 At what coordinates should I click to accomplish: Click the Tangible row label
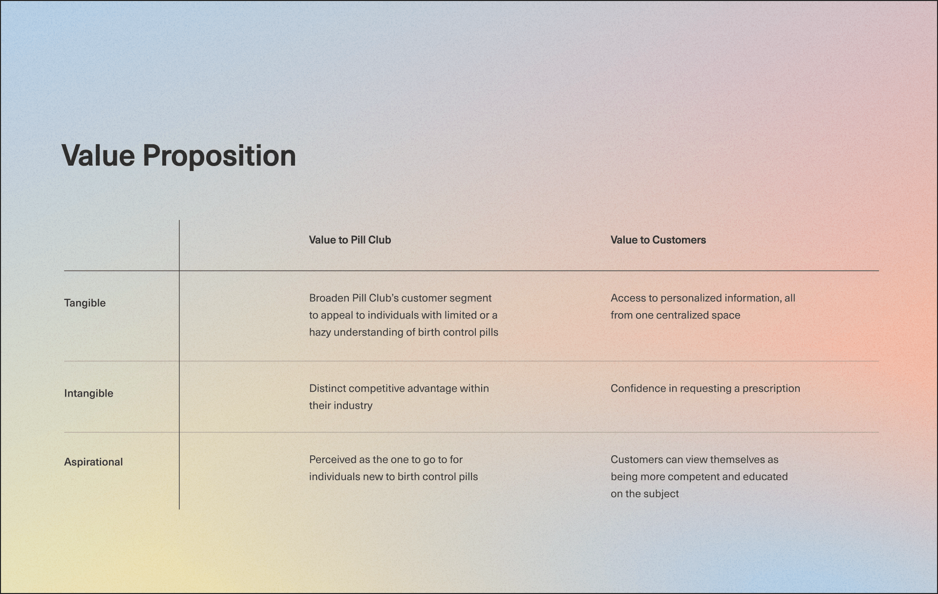pyautogui.click(x=85, y=303)
